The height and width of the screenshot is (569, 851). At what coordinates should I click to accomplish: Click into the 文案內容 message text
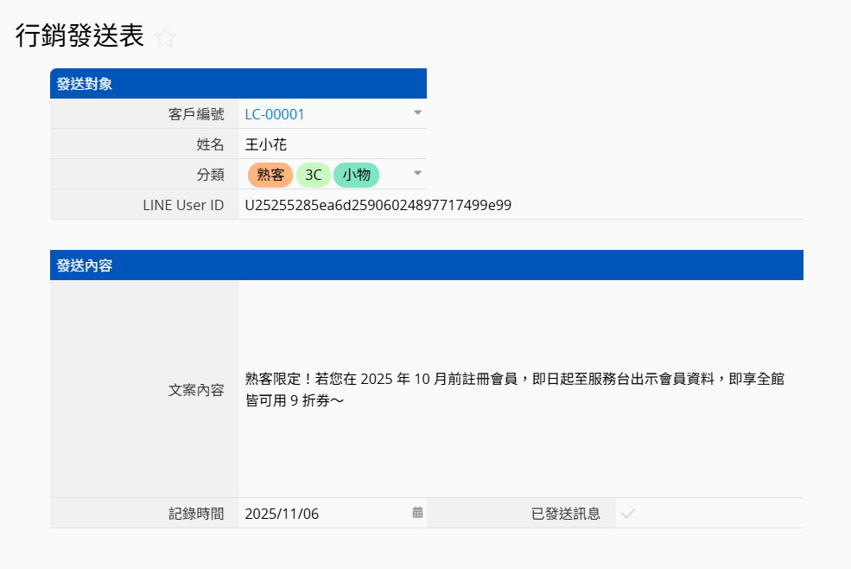tap(514, 389)
